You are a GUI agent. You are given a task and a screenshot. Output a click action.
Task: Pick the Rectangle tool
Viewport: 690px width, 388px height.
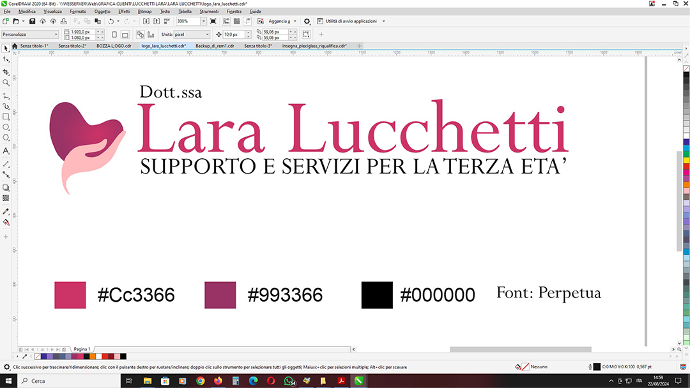6,117
